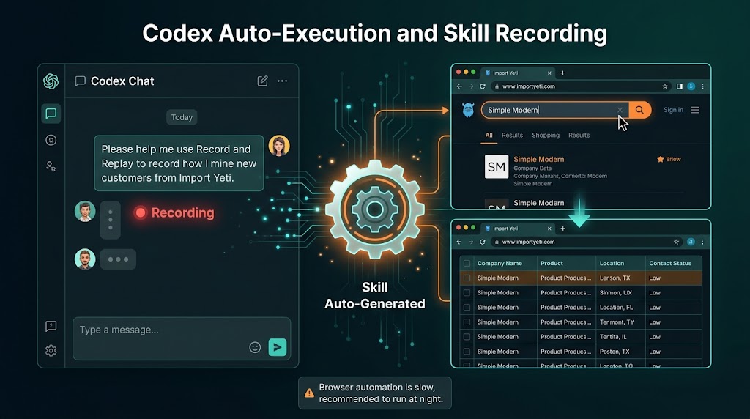Open the bottom browser's three-dot menu
The image size is (750, 419).
tap(702, 242)
